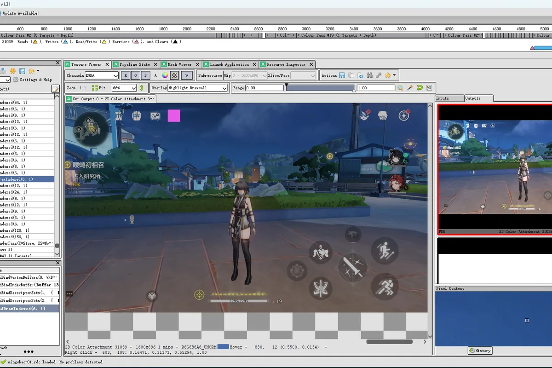Open the Mip level dropdown
The image size is (552, 368).
tap(248, 75)
